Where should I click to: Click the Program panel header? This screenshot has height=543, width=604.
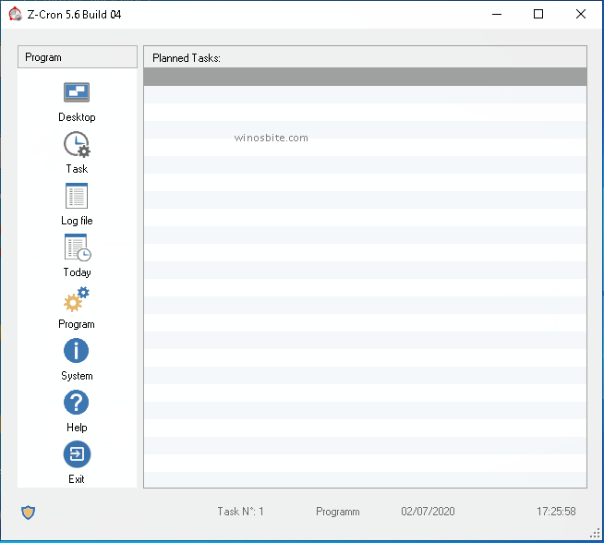[78, 57]
